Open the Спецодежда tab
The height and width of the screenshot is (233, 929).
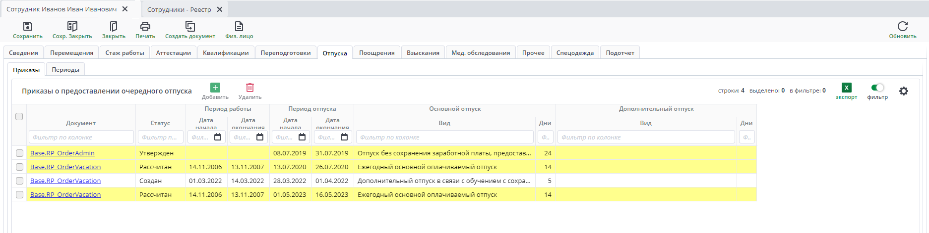pos(575,52)
